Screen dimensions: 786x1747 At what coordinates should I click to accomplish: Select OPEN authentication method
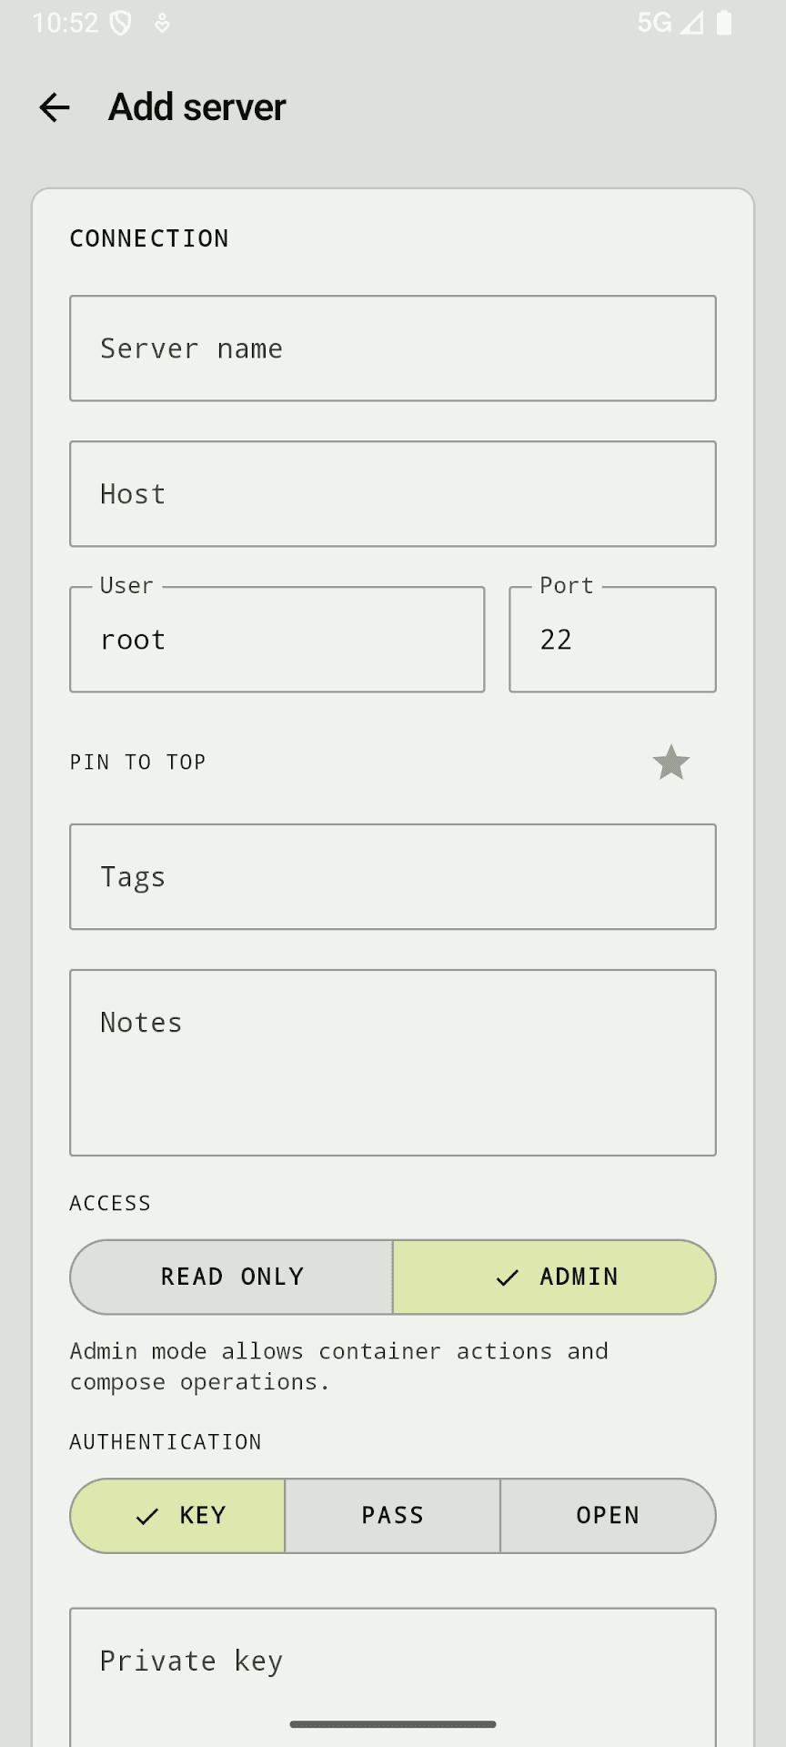[608, 1515]
